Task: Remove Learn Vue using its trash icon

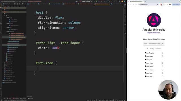Action: click(x=145, y=59)
